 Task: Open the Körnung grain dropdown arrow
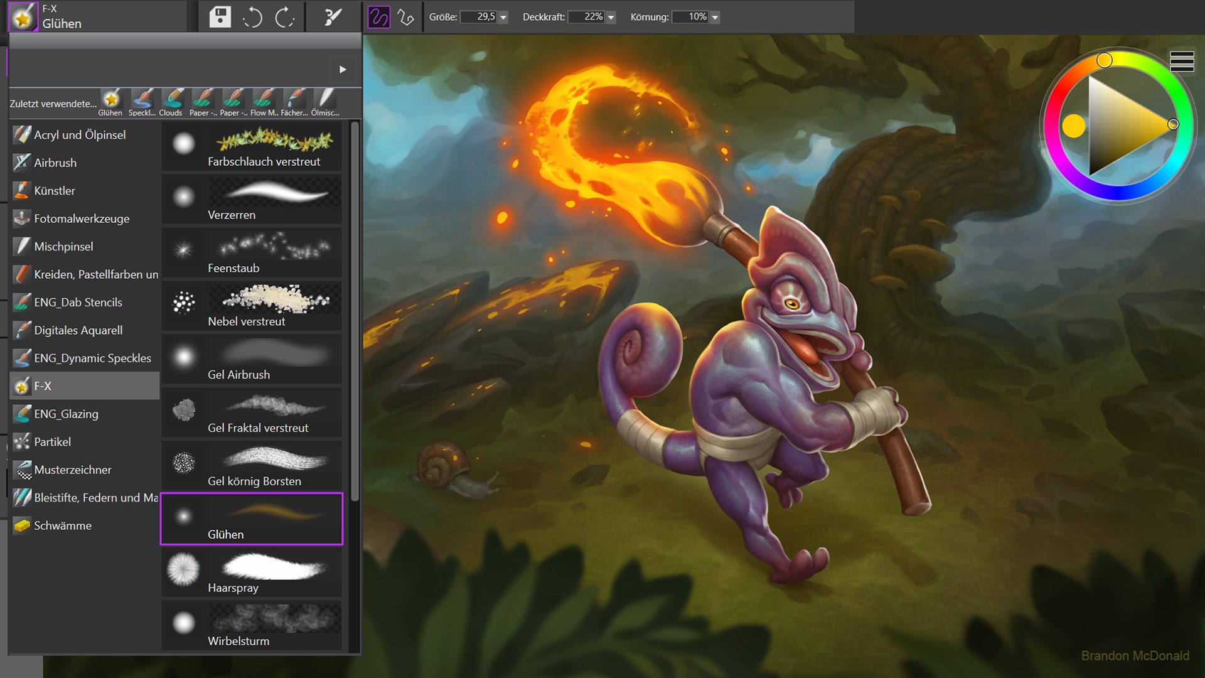point(715,18)
